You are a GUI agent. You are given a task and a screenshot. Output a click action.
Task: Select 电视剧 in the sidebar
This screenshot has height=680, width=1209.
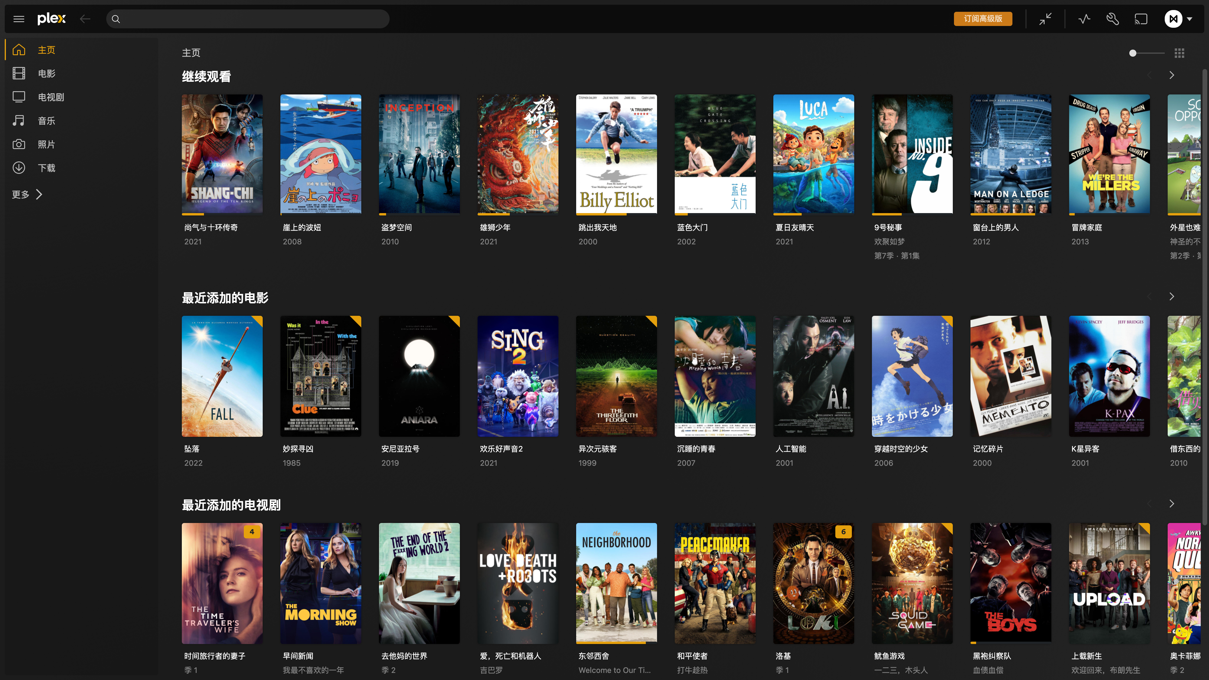tap(51, 97)
